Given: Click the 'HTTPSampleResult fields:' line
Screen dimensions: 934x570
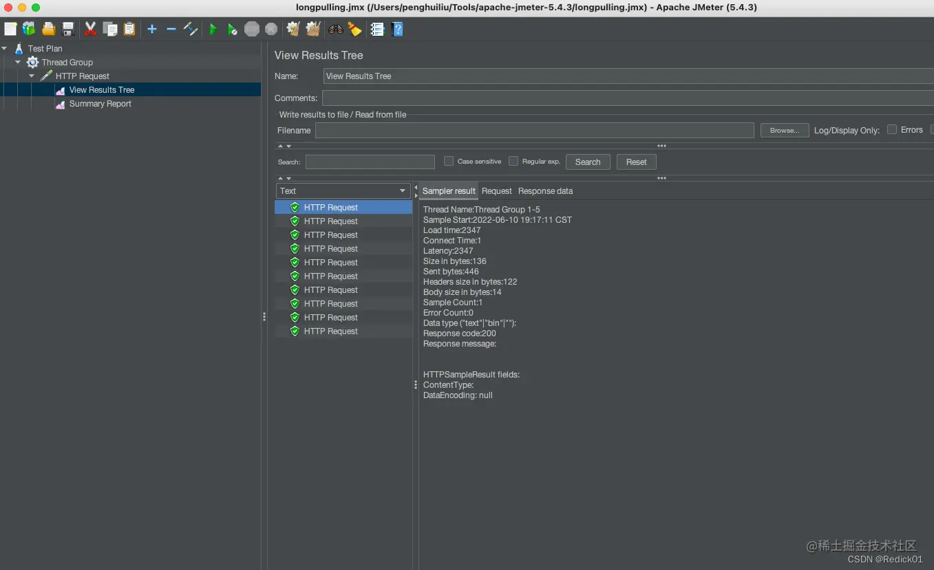Looking at the screenshot, I should point(471,375).
